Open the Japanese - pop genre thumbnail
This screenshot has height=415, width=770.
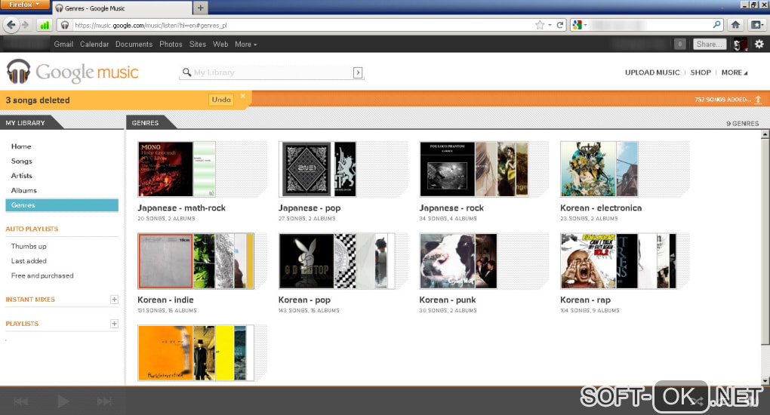[318, 169]
